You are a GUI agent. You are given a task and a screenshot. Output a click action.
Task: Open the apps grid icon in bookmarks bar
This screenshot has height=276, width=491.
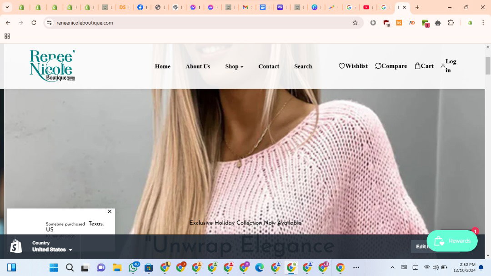pyautogui.click(x=7, y=36)
